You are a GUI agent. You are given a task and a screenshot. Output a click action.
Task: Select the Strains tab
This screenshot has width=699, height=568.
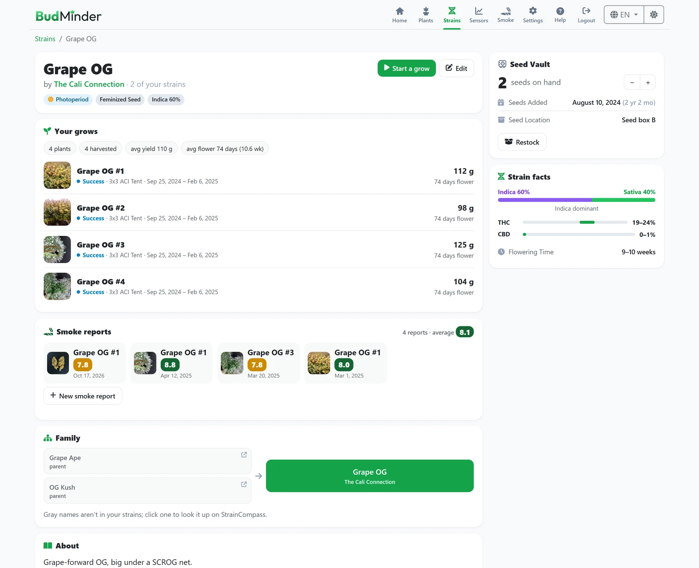tap(452, 15)
